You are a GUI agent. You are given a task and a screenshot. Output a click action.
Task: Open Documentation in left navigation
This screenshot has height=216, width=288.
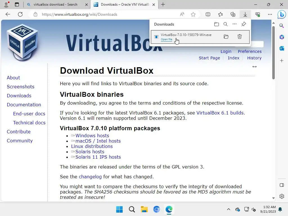point(24,105)
